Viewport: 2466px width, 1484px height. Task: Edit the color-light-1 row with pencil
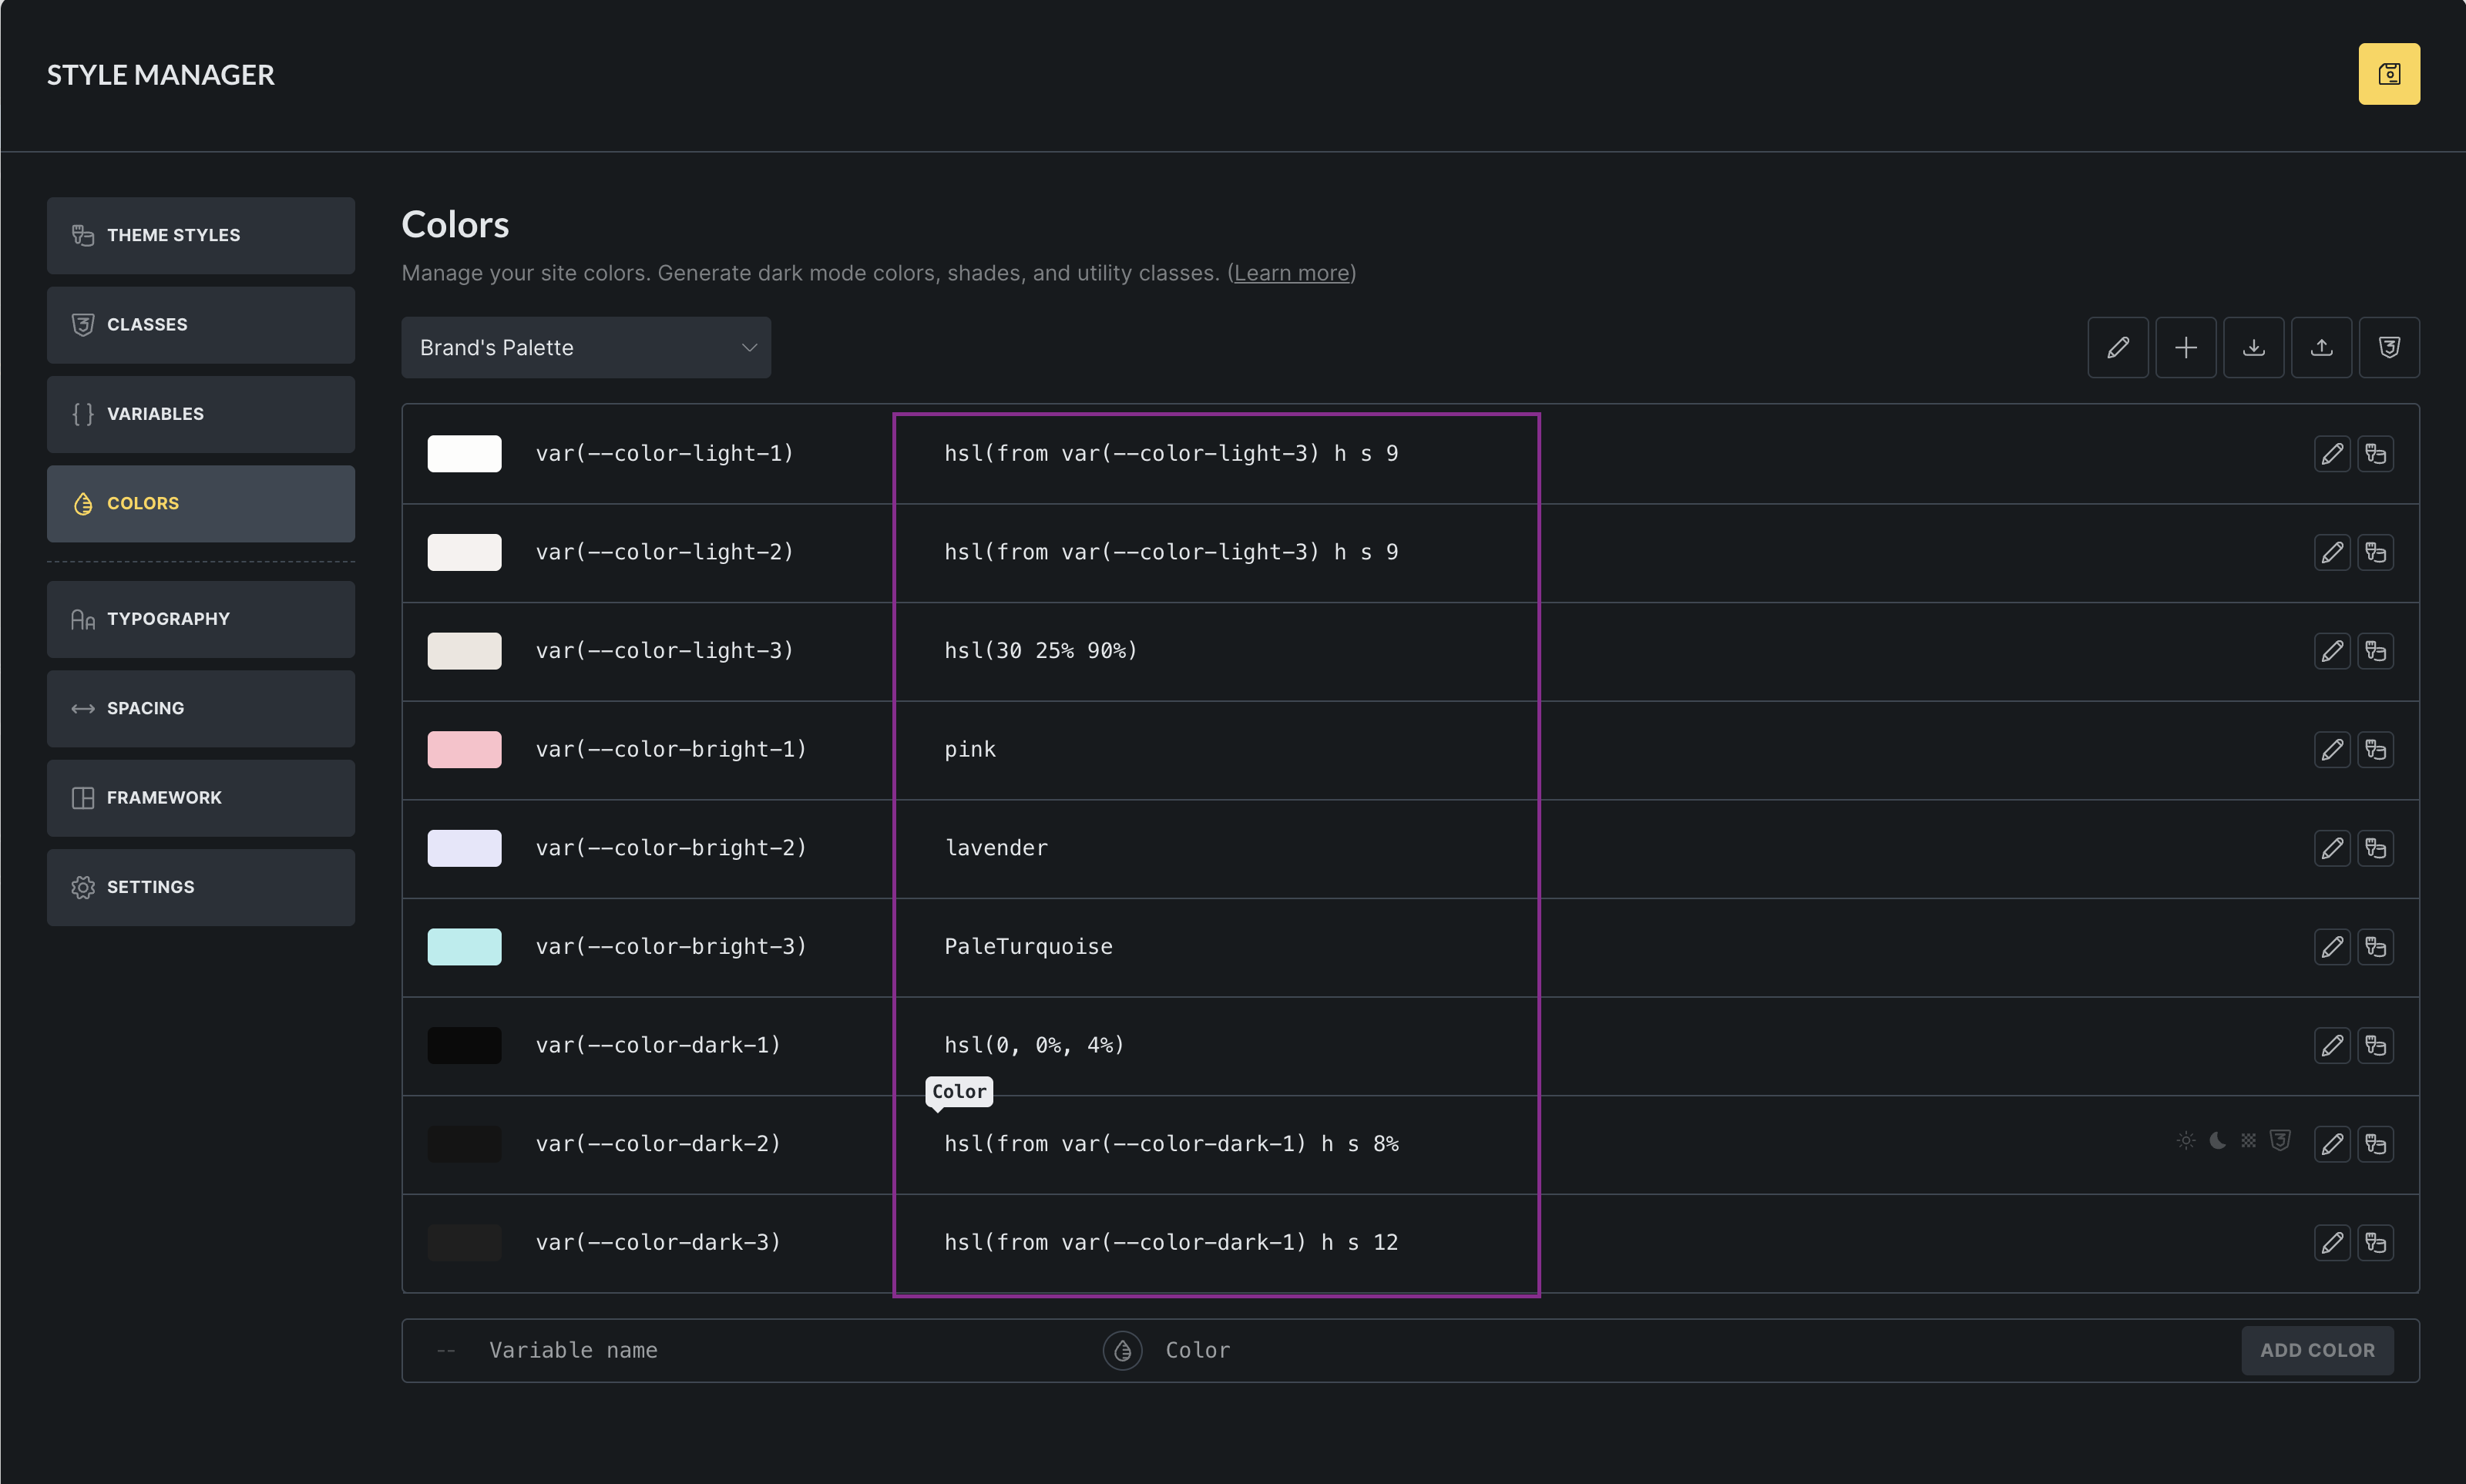[2331, 454]
